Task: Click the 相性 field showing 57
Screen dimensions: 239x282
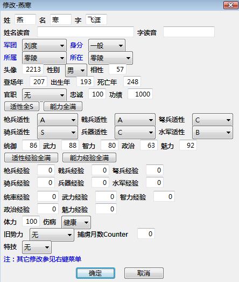Action: point(117,70)
